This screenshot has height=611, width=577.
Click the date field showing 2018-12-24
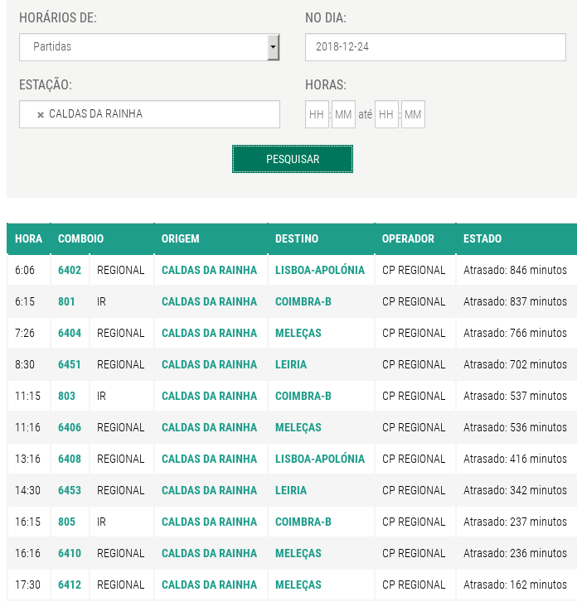coord(435,47)
